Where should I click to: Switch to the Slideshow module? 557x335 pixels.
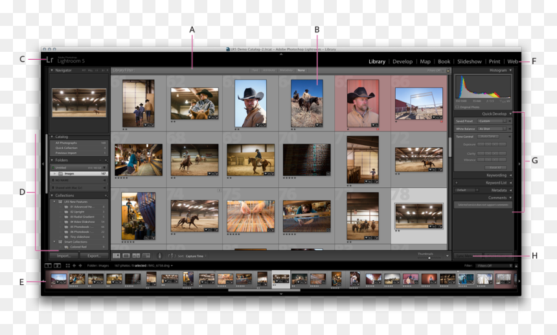click(x=470, y=62)
